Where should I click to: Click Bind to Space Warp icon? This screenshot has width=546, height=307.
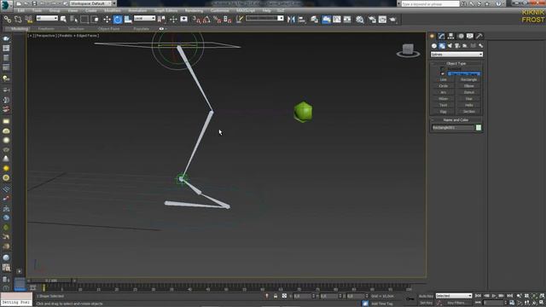click(x=29, y=19)
